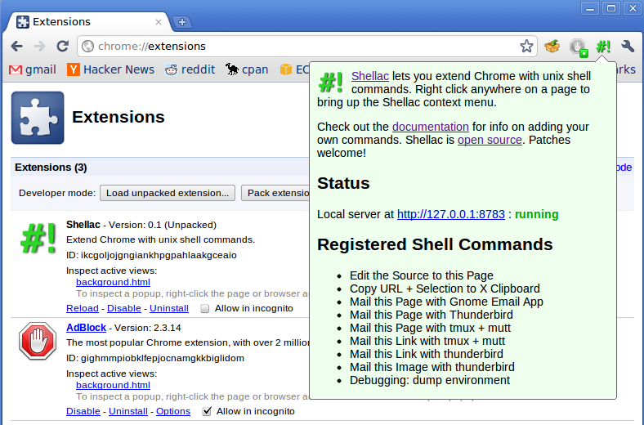The image size is (644, 425).
Task: Open the documentation link in popup
Action: click(431, 127)
